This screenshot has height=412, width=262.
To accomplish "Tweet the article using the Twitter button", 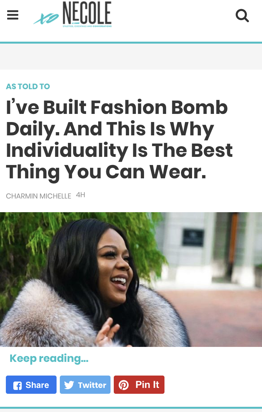I will tap(85, 385).
